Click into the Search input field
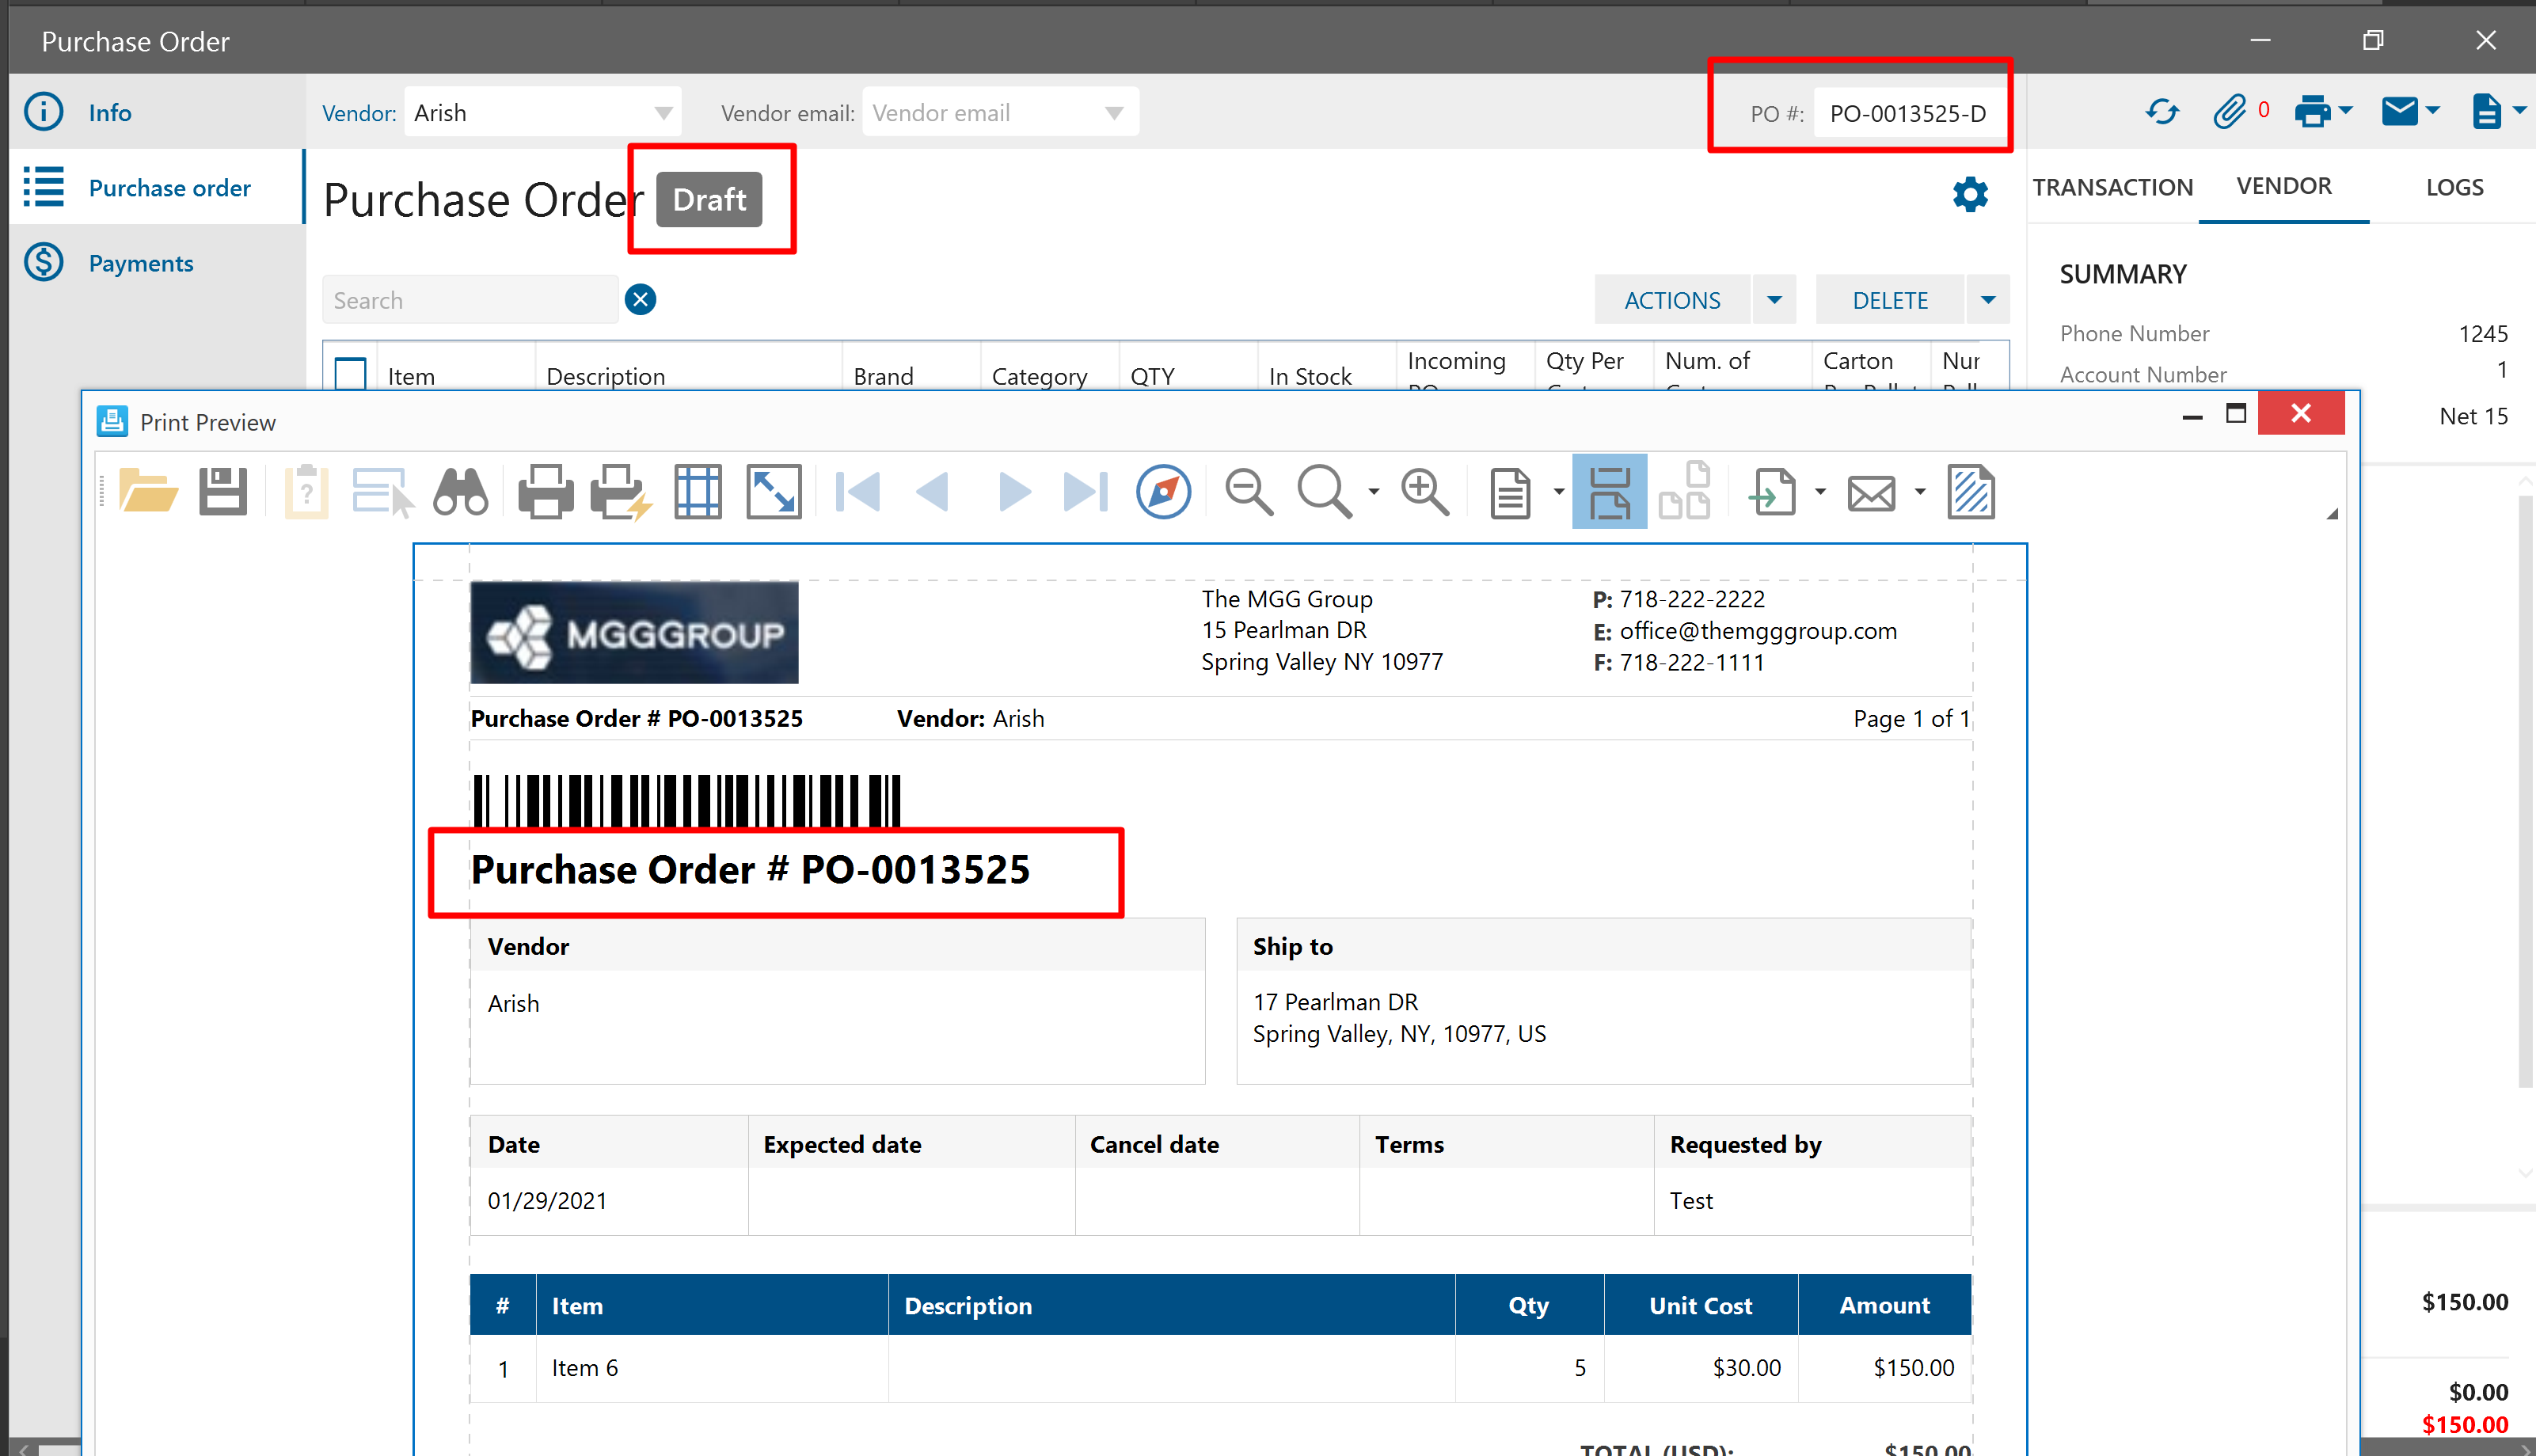The image size is (2536, 1456). coord(470,300)
